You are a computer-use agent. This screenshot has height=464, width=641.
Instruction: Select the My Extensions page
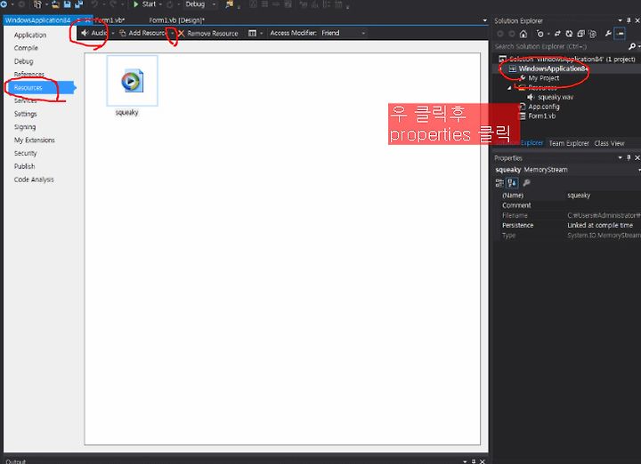pos(35,140)
